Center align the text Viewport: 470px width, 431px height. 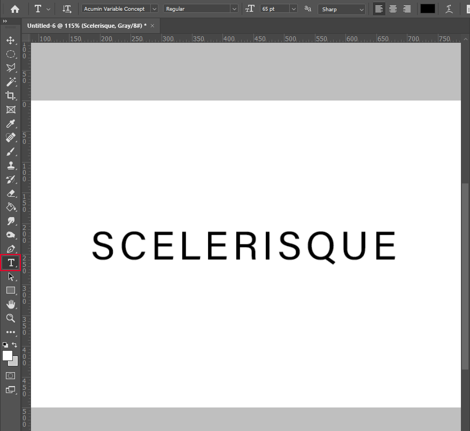pyautogui.click(x=393, y=9)
